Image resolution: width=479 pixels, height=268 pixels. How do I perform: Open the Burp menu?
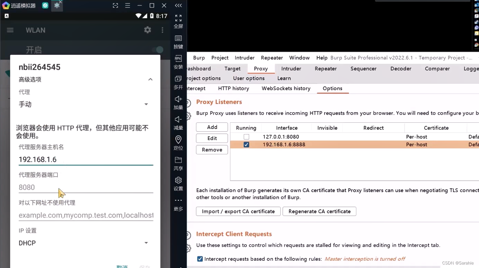(199, 58)
